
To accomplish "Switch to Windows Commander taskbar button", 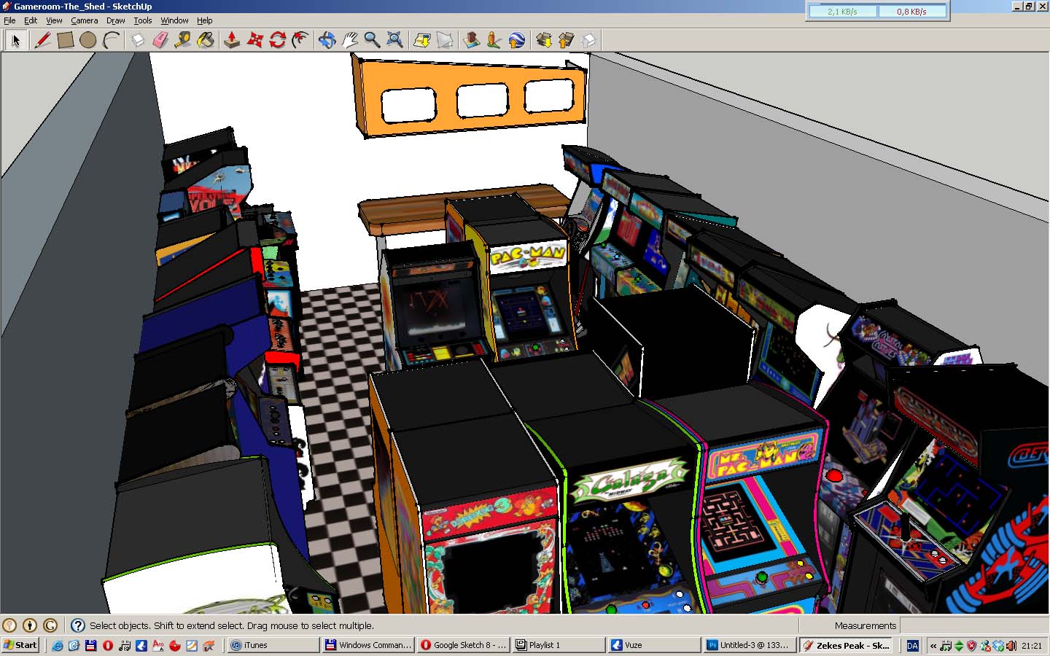I will 368,645.
